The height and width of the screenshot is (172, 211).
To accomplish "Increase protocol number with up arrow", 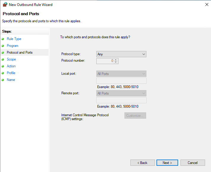I will [x=116, y=60].
